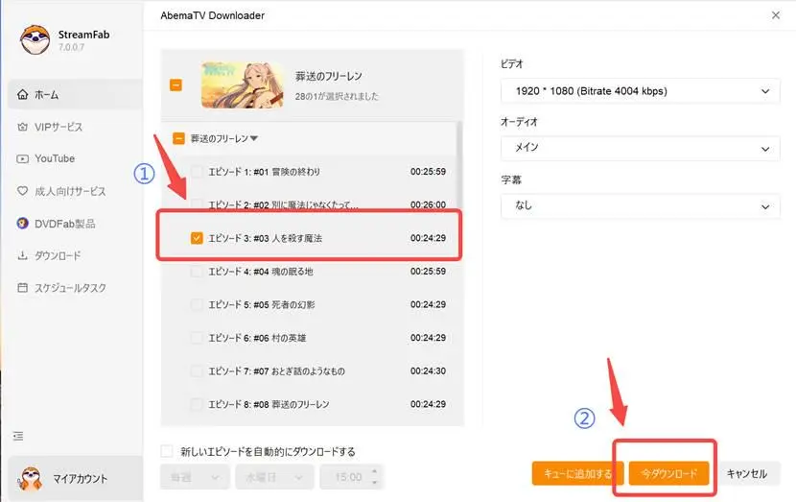Open the VIPサービス sidebar item
Viewport: 796px width, 502px height.
pyautogui.click(x=75, y=127)
